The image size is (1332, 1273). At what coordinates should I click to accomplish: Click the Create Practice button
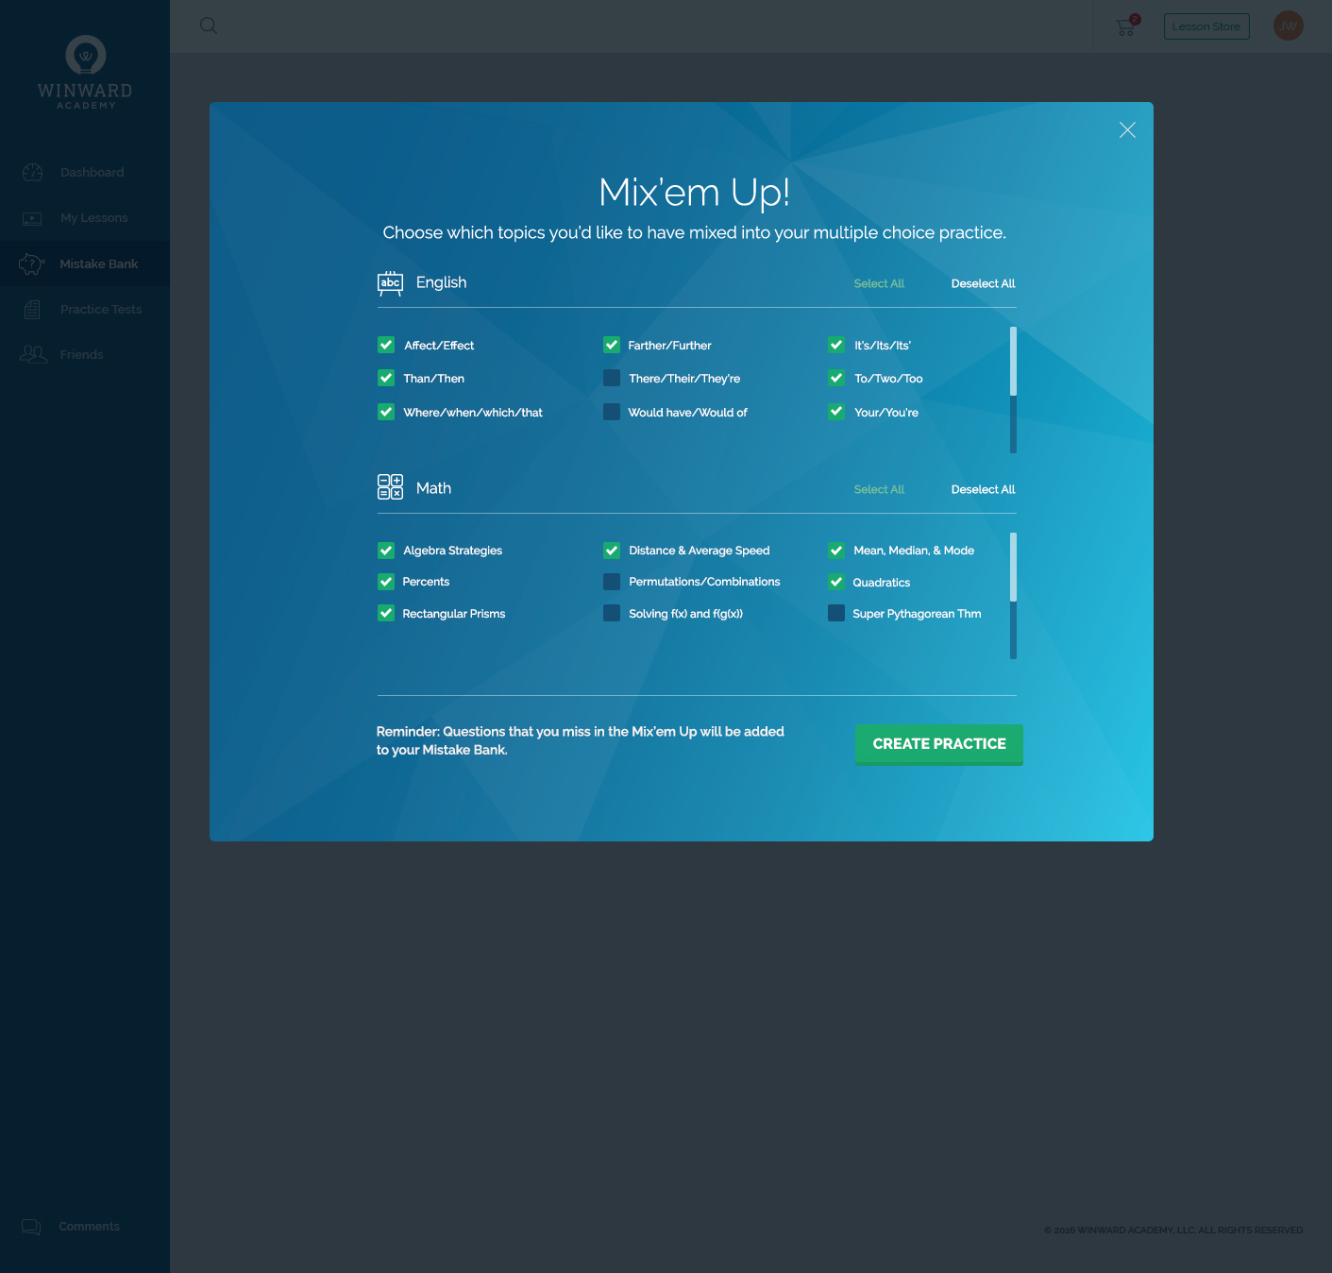[939, 744]
